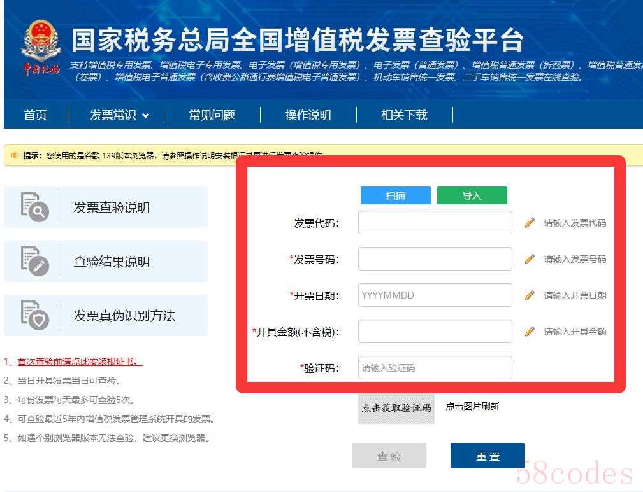Focus the 验证码 input field
Screen dimensions: 643x492
pyautogui.click(x=435, y=367)
